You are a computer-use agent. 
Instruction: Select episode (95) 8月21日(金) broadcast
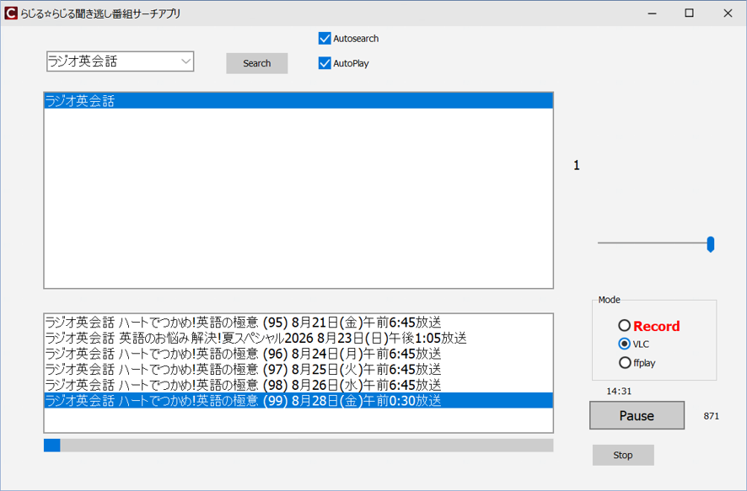pos(298,323)
